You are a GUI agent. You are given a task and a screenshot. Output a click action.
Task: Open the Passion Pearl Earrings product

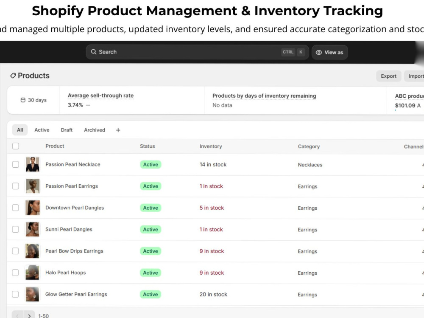tap(72, 186)
